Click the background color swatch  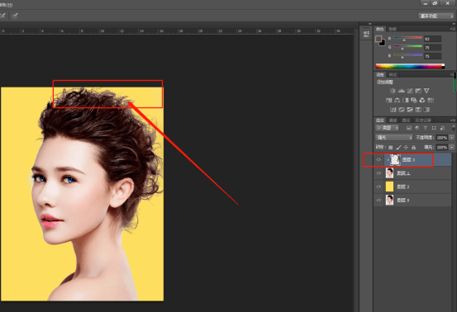click(x=383, y=44)
